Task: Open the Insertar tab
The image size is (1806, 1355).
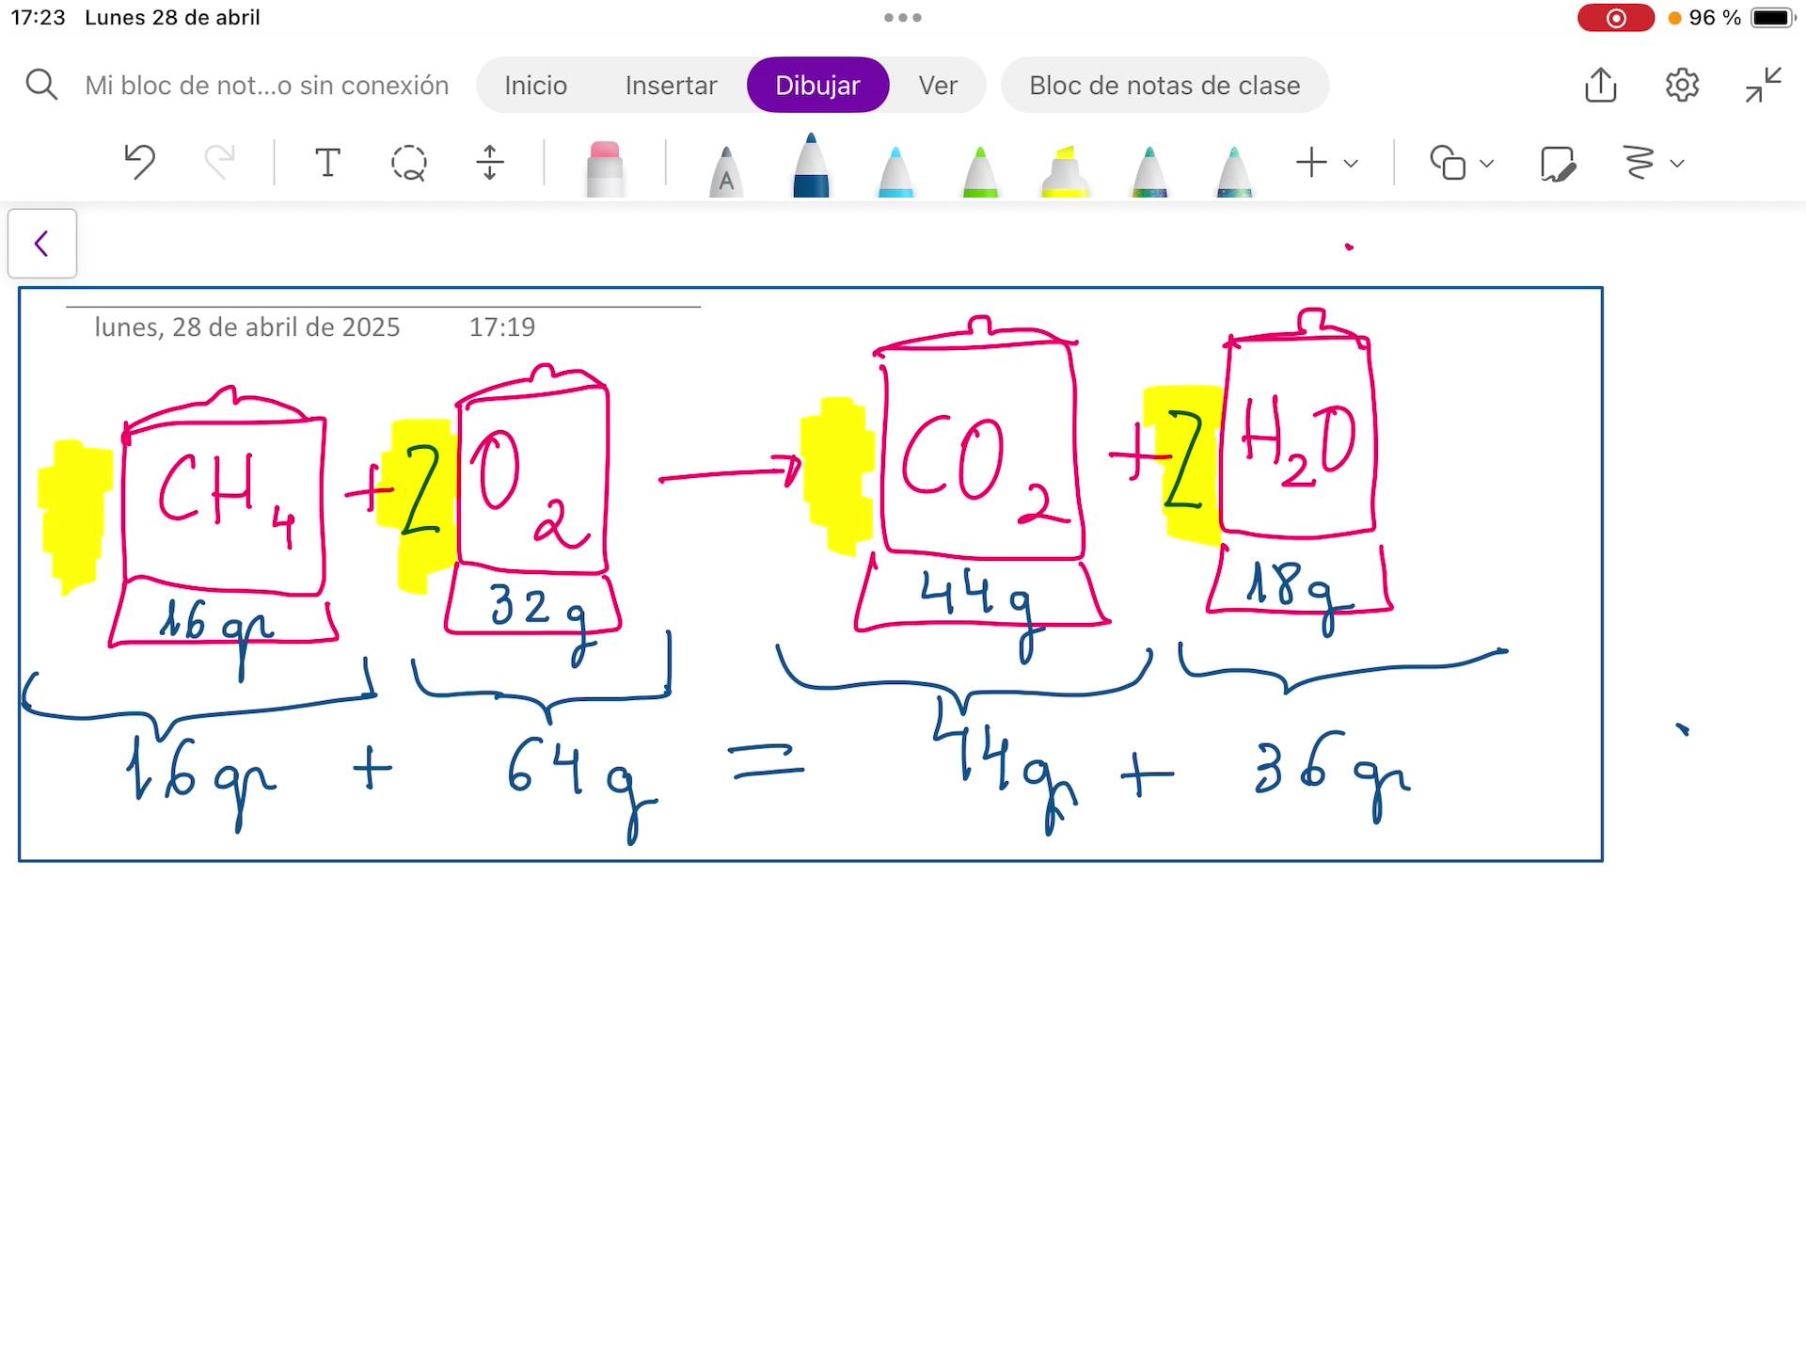Action: [x=671, y=86]
